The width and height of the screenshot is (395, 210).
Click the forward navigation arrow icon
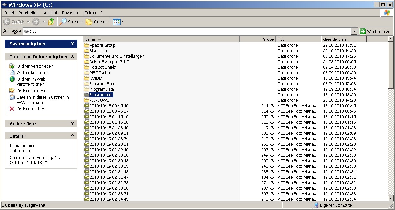click(36, 22)
